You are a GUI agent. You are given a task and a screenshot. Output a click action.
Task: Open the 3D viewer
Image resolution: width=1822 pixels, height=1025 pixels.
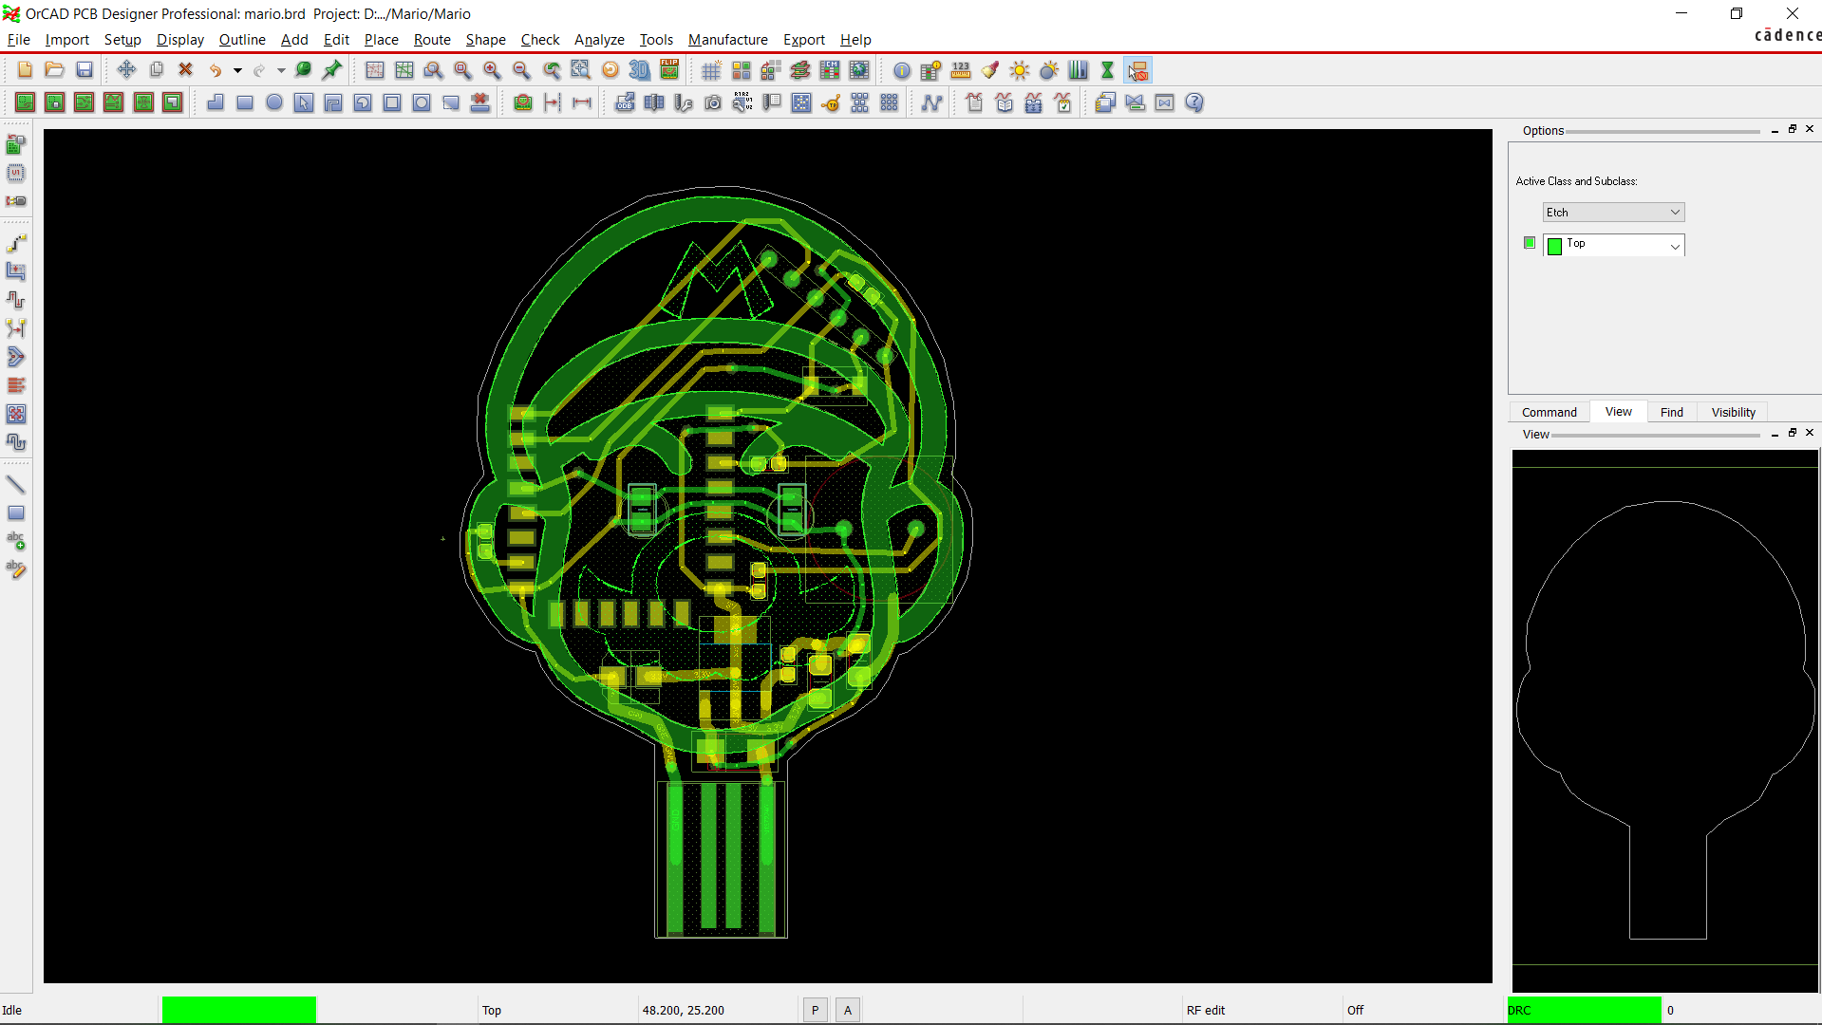[640, 70]
